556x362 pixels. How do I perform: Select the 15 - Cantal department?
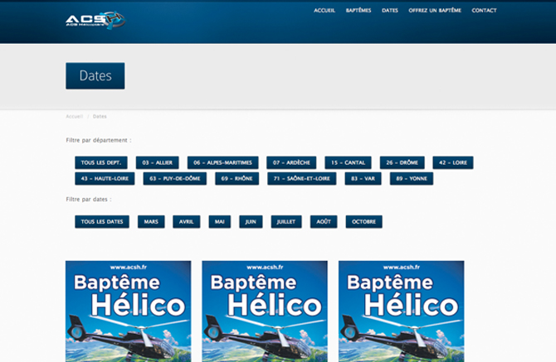pyautogui.click(x=348, y=163)
